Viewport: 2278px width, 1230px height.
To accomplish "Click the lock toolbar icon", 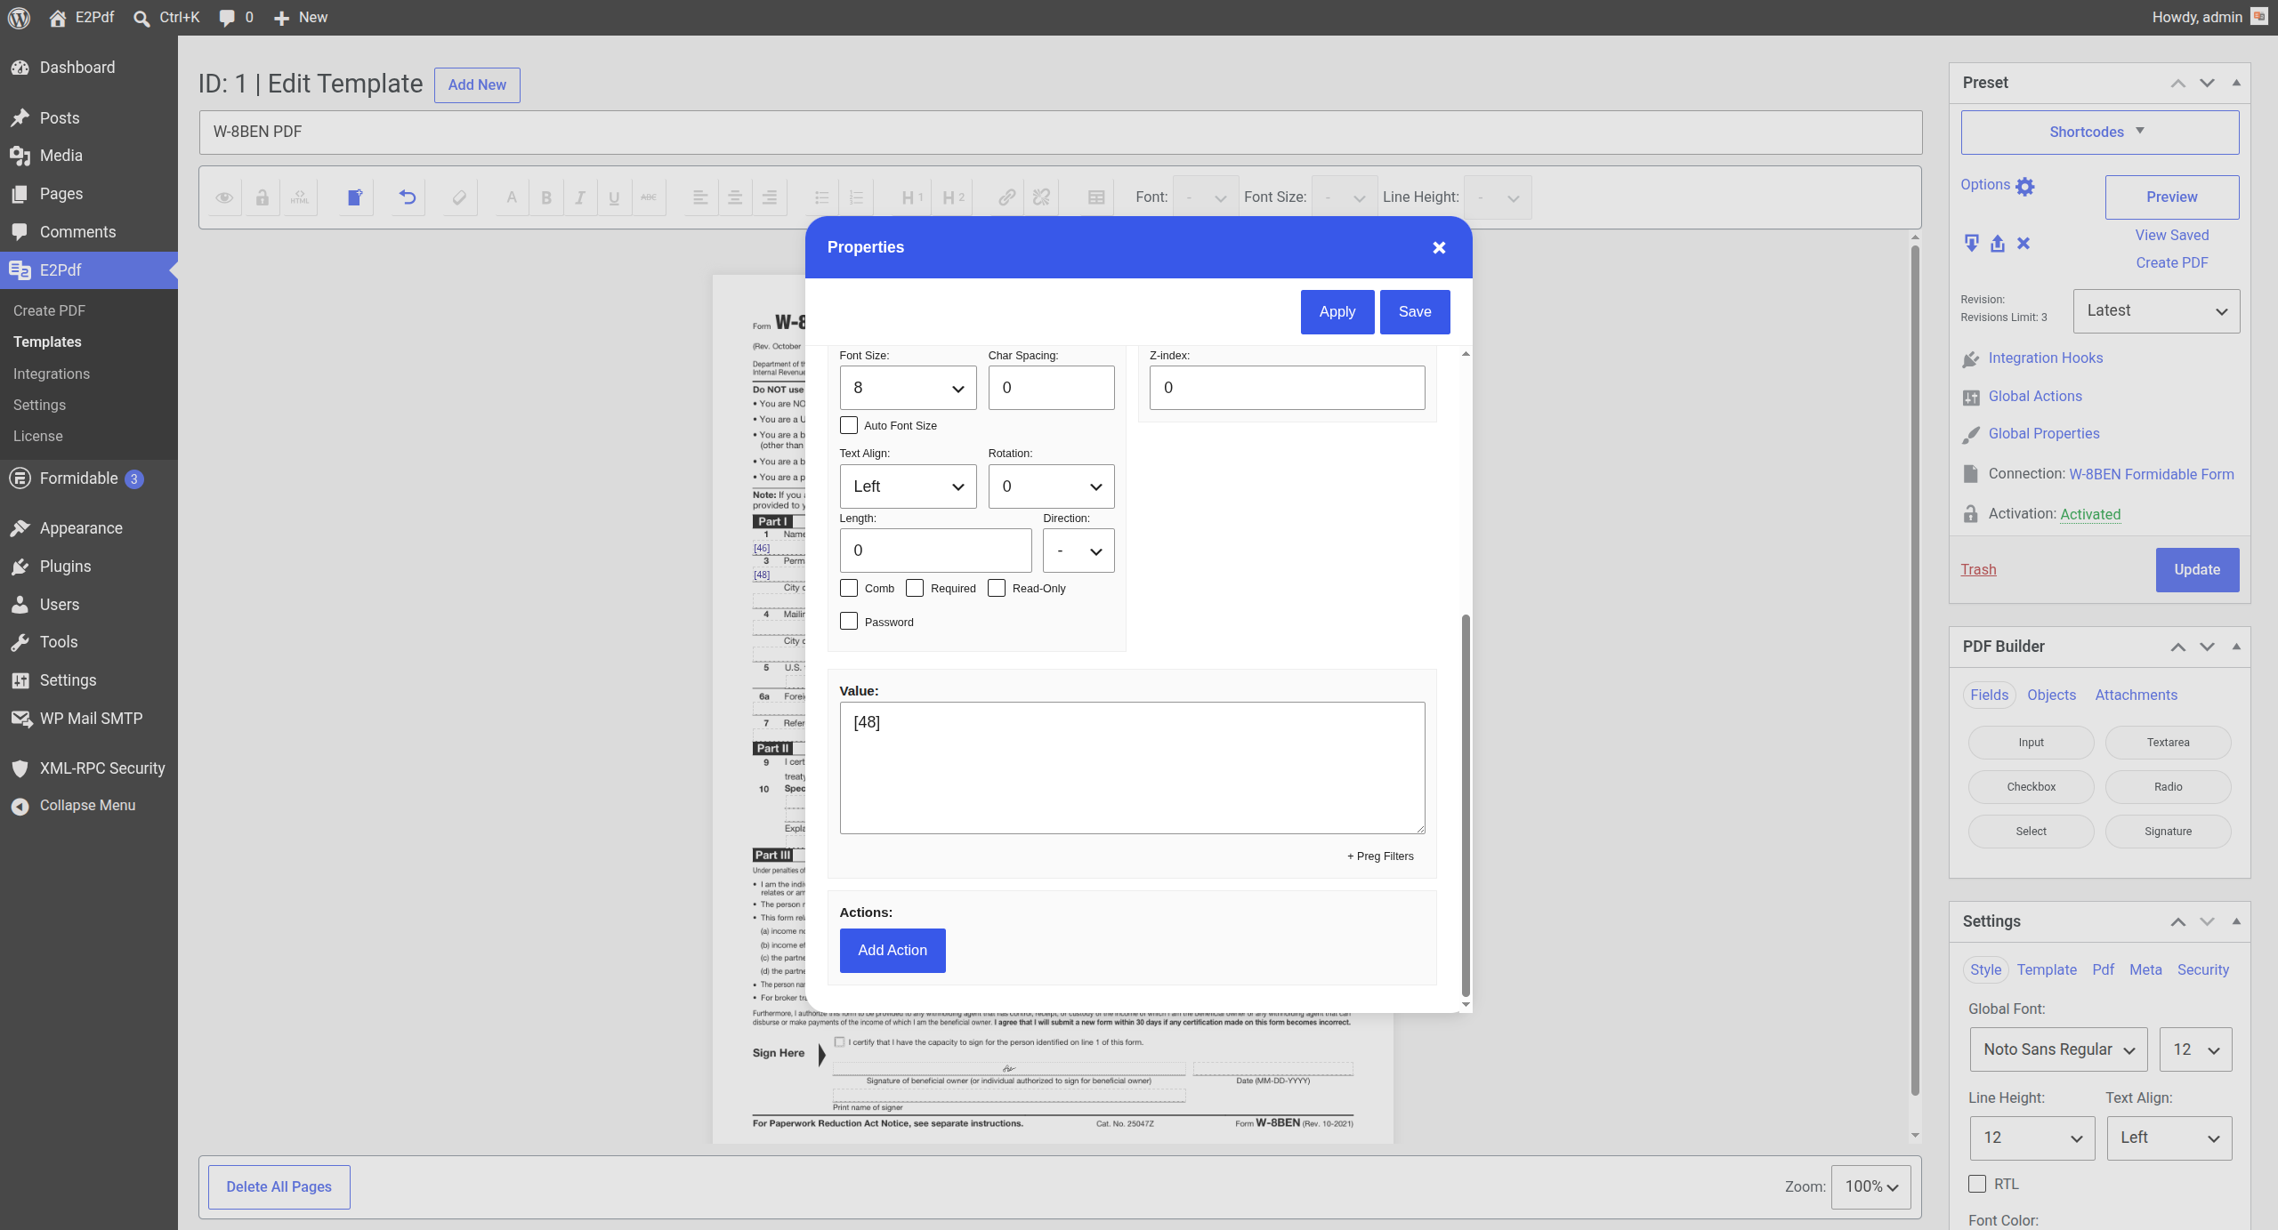I will coord(263,197).
